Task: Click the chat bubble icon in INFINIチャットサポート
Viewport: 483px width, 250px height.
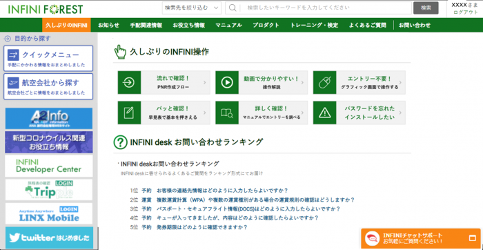Action: (372, 238)
